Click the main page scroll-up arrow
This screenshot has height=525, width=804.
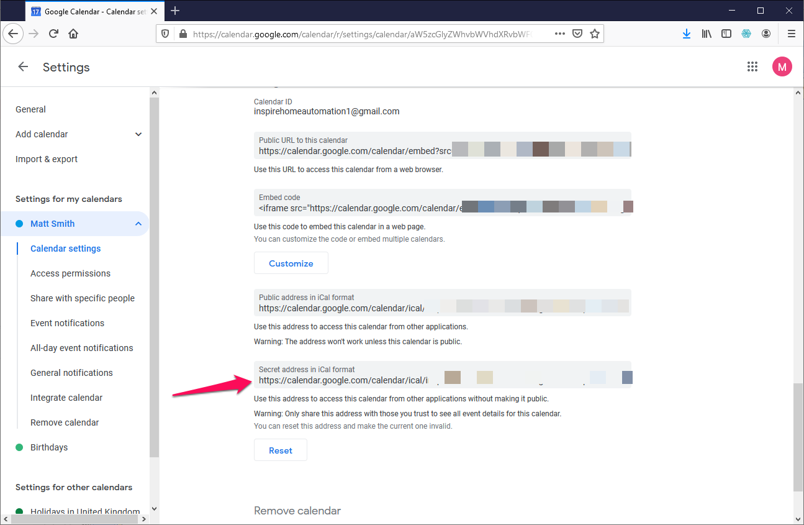point(798,92)
